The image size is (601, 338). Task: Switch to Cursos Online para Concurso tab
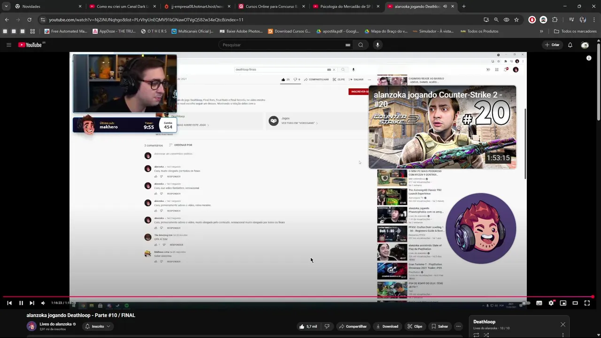coord(272,6)
